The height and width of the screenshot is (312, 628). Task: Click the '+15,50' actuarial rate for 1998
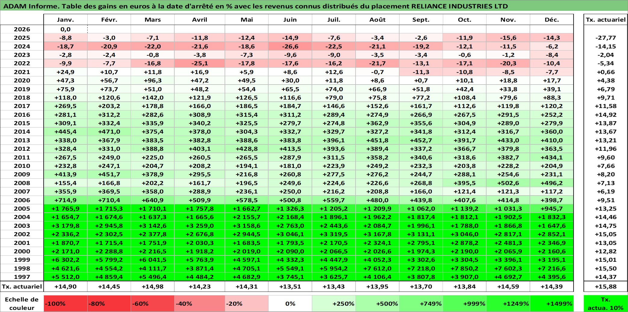click(605, 268)
